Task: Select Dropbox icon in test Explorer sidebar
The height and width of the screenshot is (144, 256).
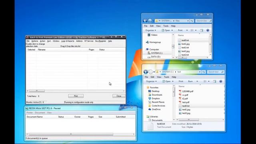Action: tap(150, 98)
